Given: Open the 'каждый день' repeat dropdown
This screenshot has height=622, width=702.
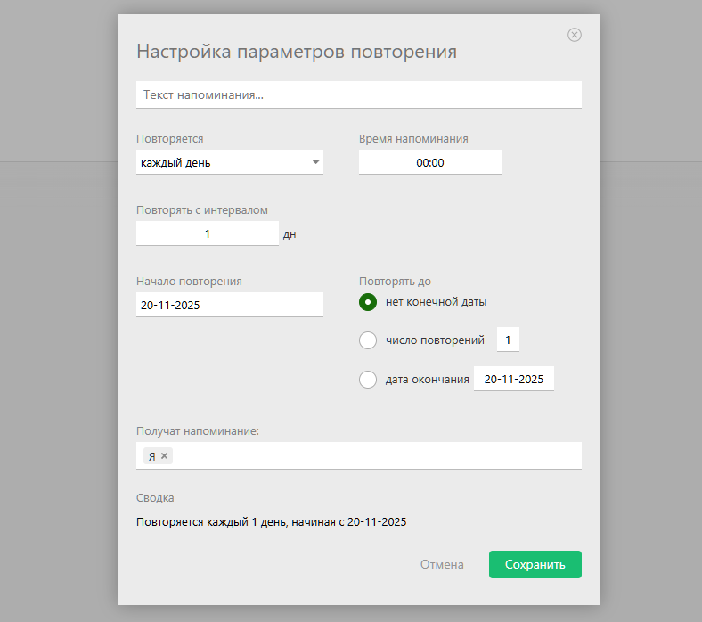Looking at the screenshot, I should [230, 162].
